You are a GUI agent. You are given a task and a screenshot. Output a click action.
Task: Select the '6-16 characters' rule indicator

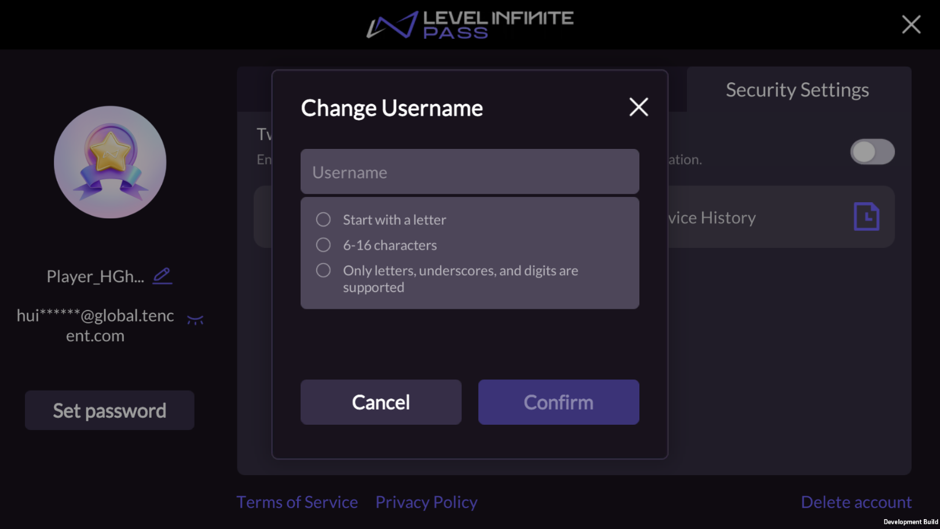pos(323,245)
